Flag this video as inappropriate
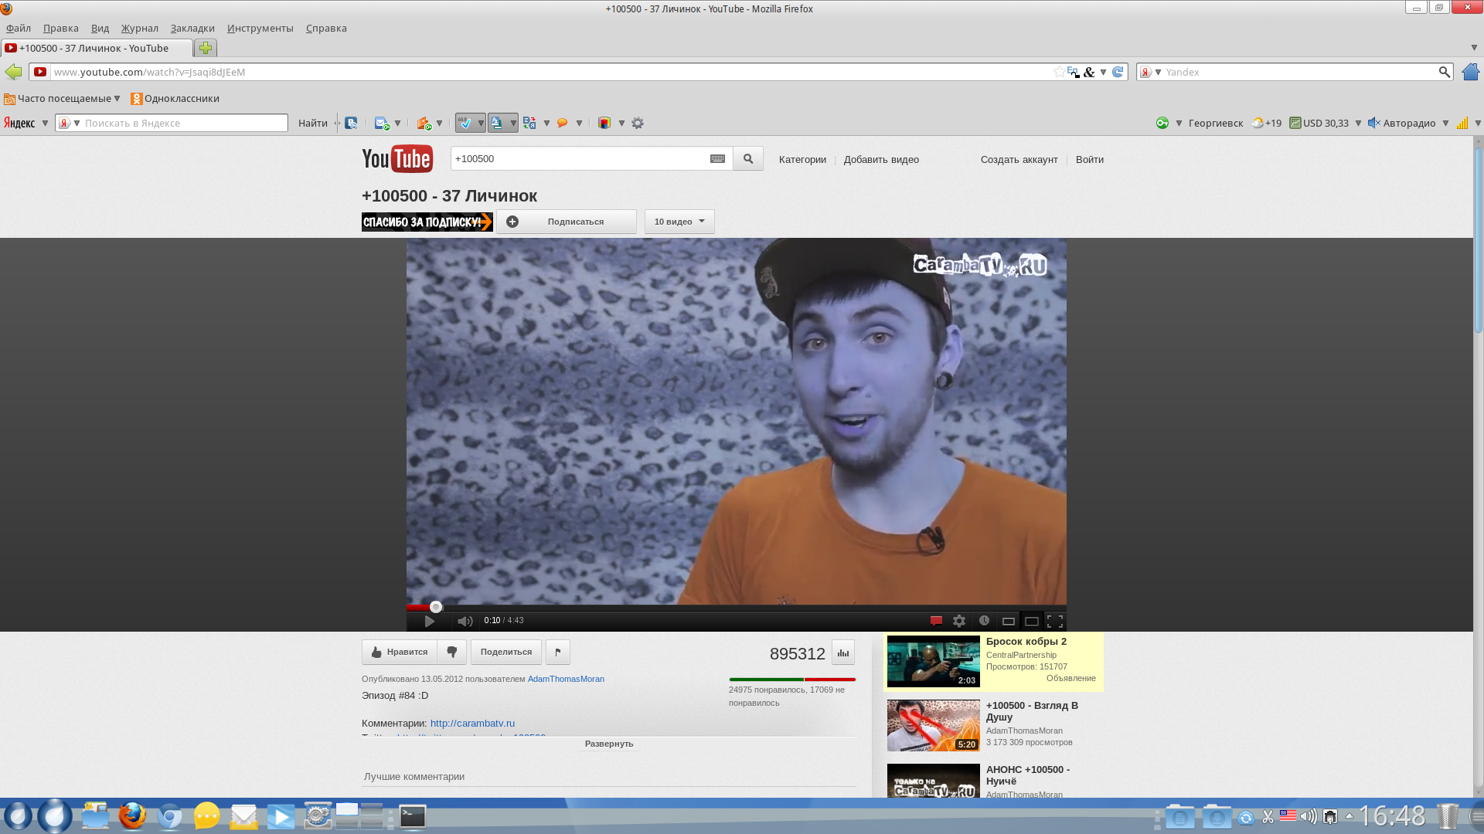Screen dimensions: 1484x834 pos(557,652)
